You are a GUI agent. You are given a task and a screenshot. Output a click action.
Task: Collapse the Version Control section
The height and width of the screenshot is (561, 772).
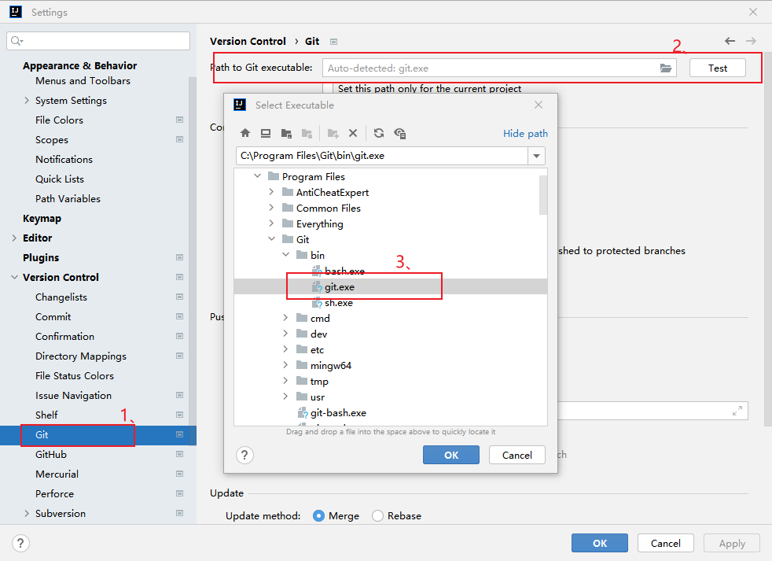click(x=14, y=277)
